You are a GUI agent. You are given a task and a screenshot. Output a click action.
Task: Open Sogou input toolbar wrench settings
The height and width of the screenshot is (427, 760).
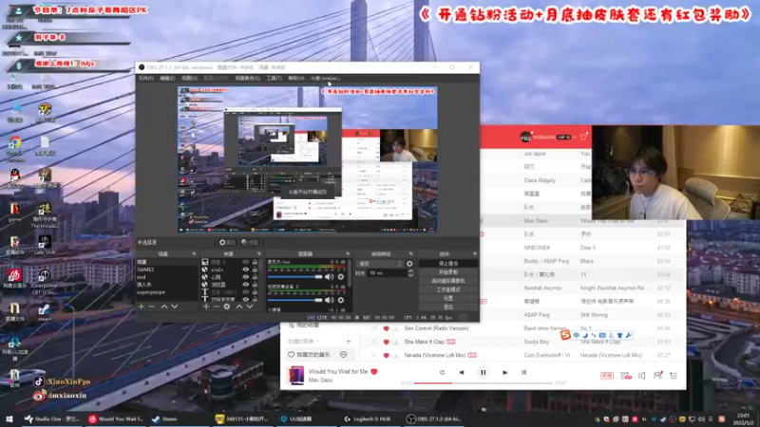point(629,335)
